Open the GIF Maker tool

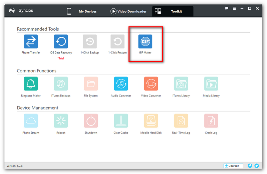145,42
